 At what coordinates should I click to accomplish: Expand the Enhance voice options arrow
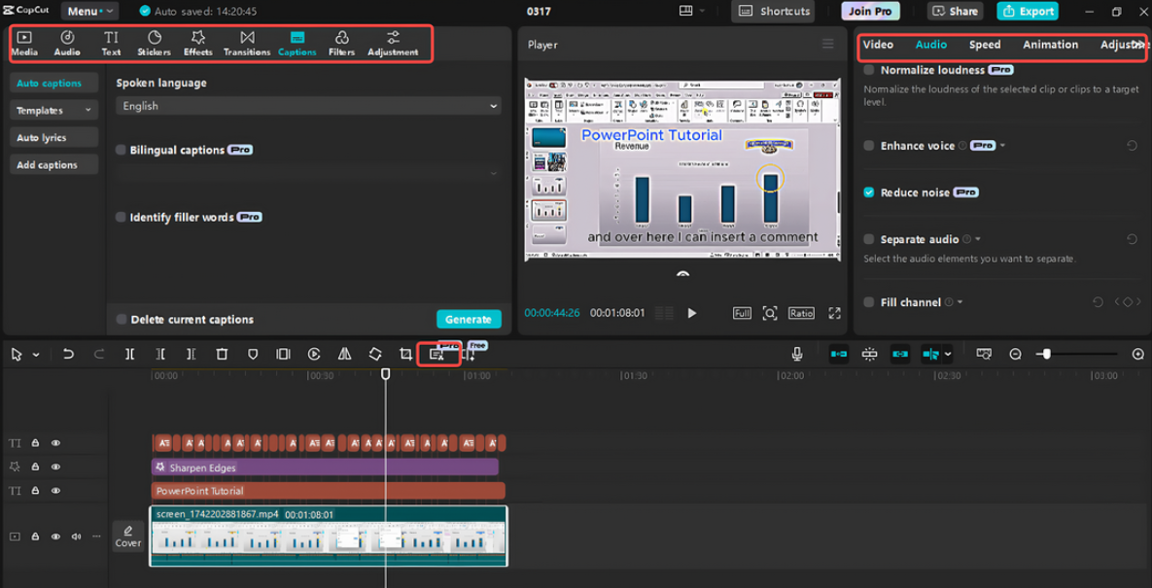click(1002, 146)
